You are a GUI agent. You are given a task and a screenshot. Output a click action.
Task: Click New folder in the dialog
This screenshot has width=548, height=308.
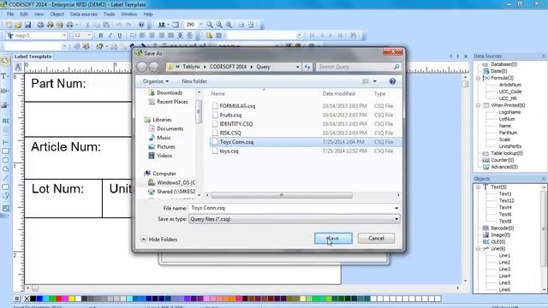[x=194, y=81]
